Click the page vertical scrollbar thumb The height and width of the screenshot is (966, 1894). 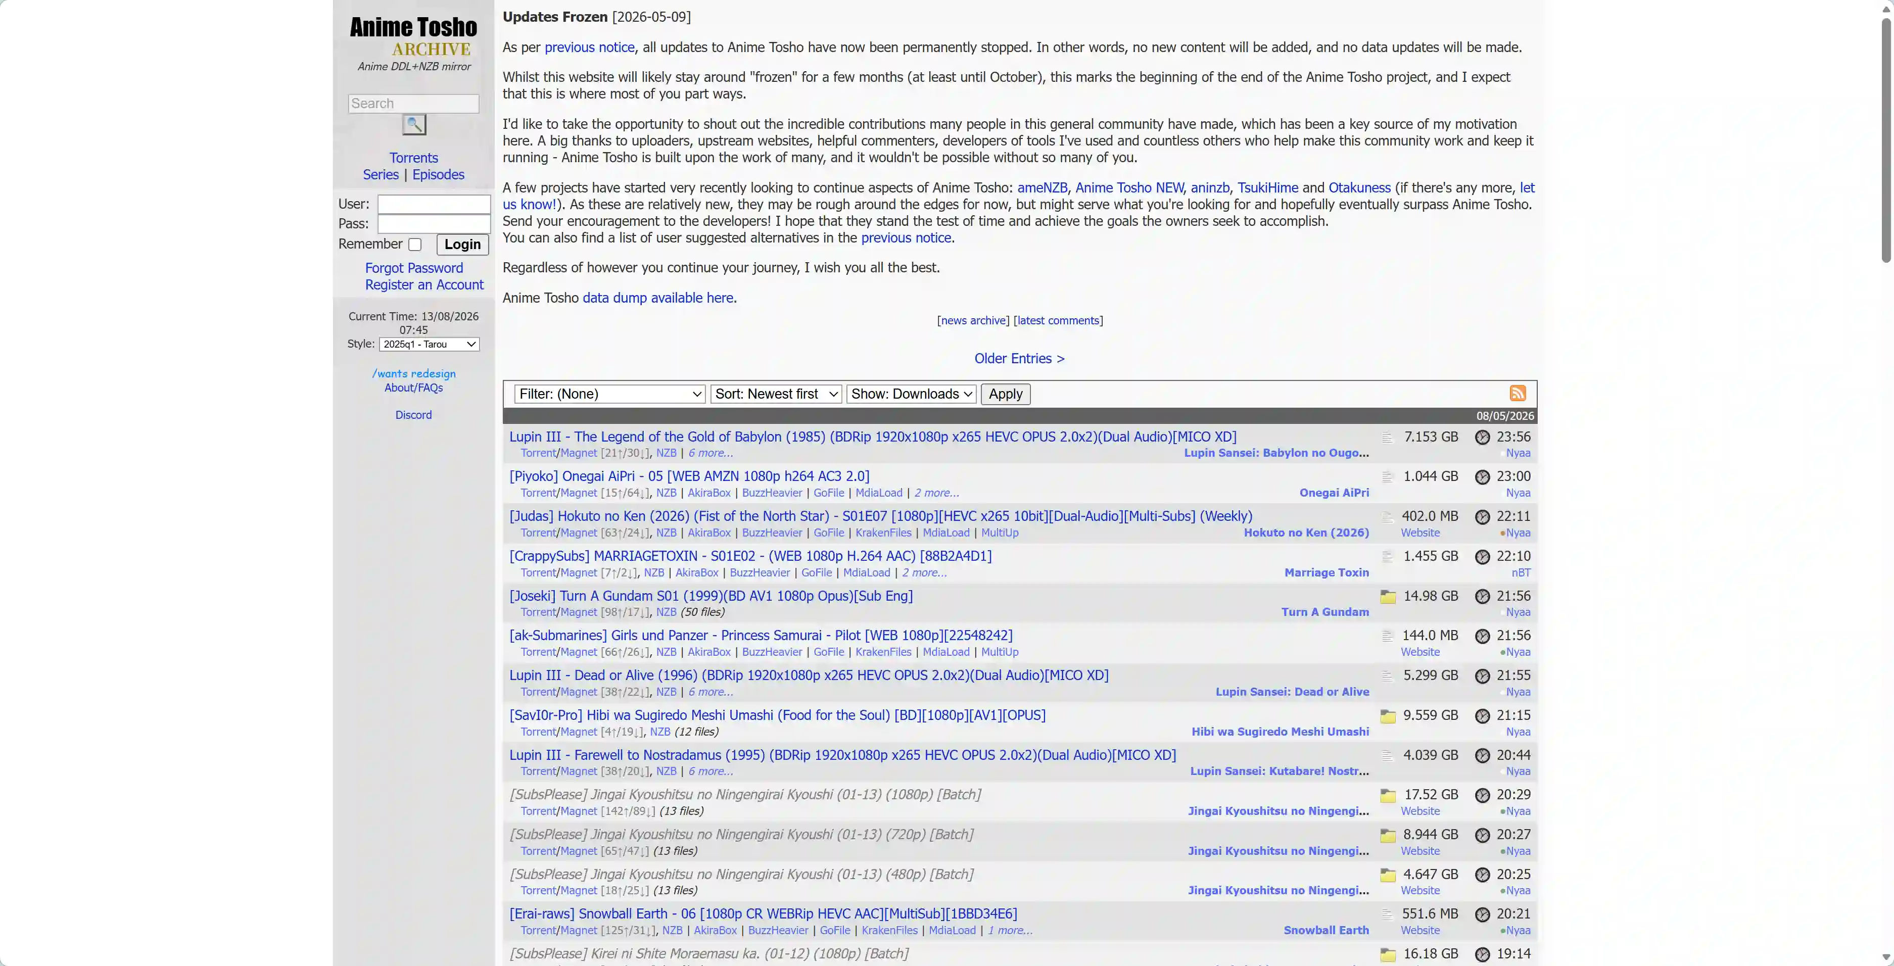tap(1886, 139)
